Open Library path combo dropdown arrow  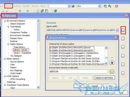pos(117,30)
